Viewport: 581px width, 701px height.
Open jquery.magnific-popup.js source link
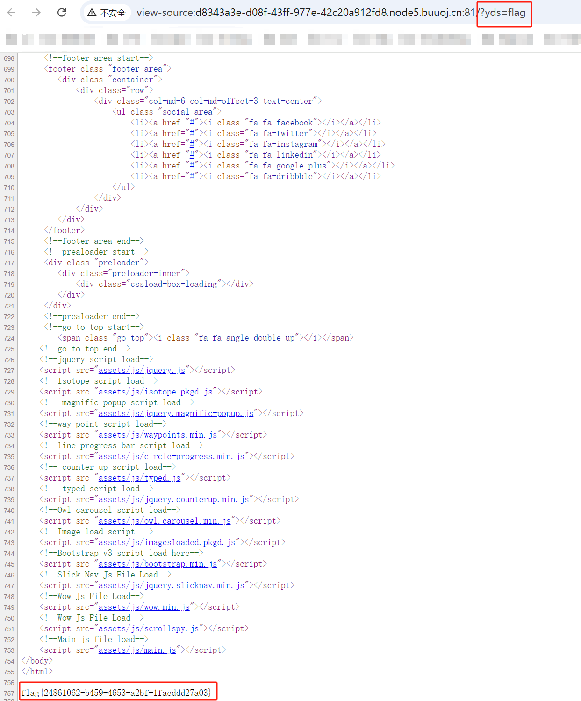pos(176,413)
